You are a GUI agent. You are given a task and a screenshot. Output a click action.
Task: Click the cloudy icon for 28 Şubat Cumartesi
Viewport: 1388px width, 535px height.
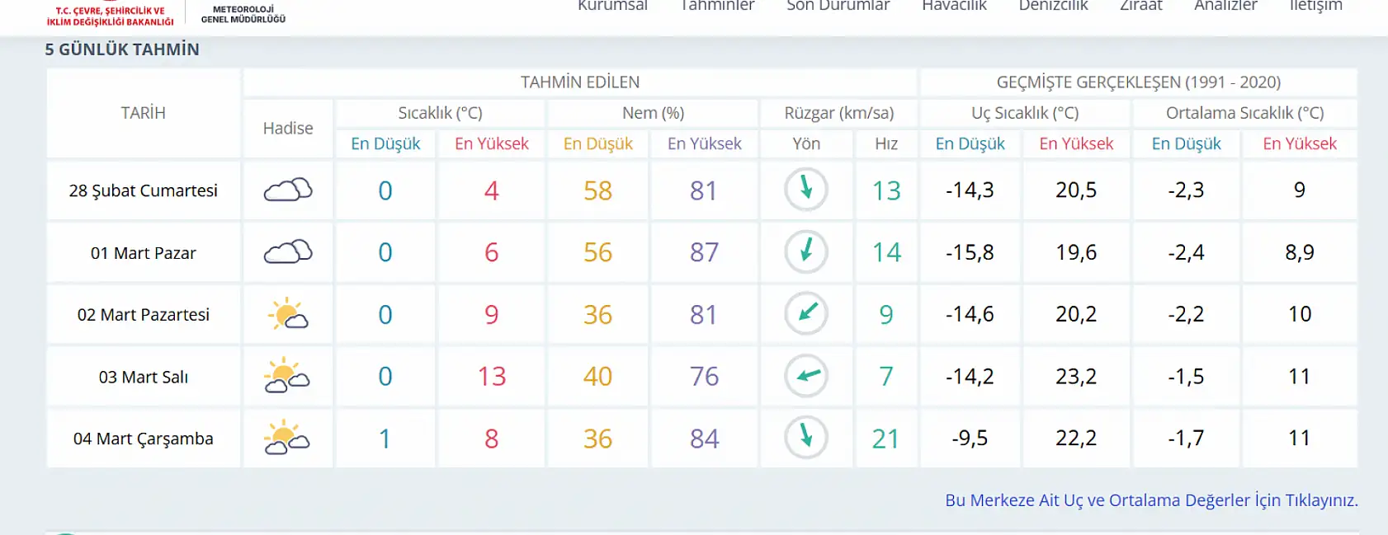coord(288,190)
